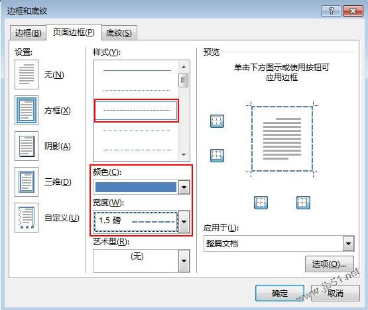Click the 自定义(U) label text

tap(62, 218)
